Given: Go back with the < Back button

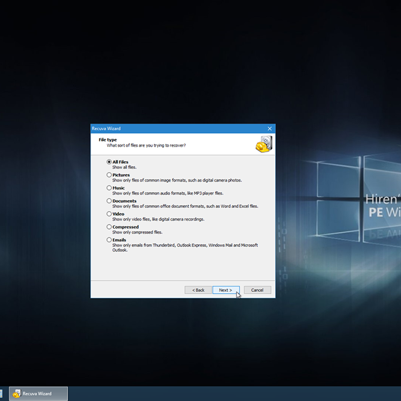Looking at the screenshot, I should coord(198,290).
